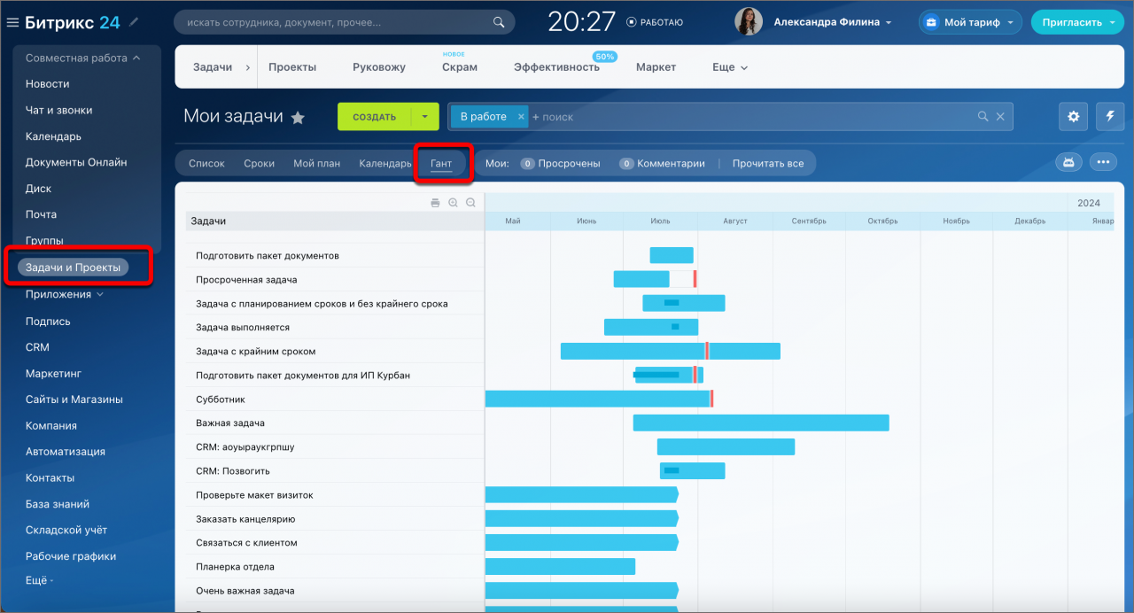The image size is (1134, 613).
Task: Zoom in the Gantt chart timeline
Action: pos(453,203)
